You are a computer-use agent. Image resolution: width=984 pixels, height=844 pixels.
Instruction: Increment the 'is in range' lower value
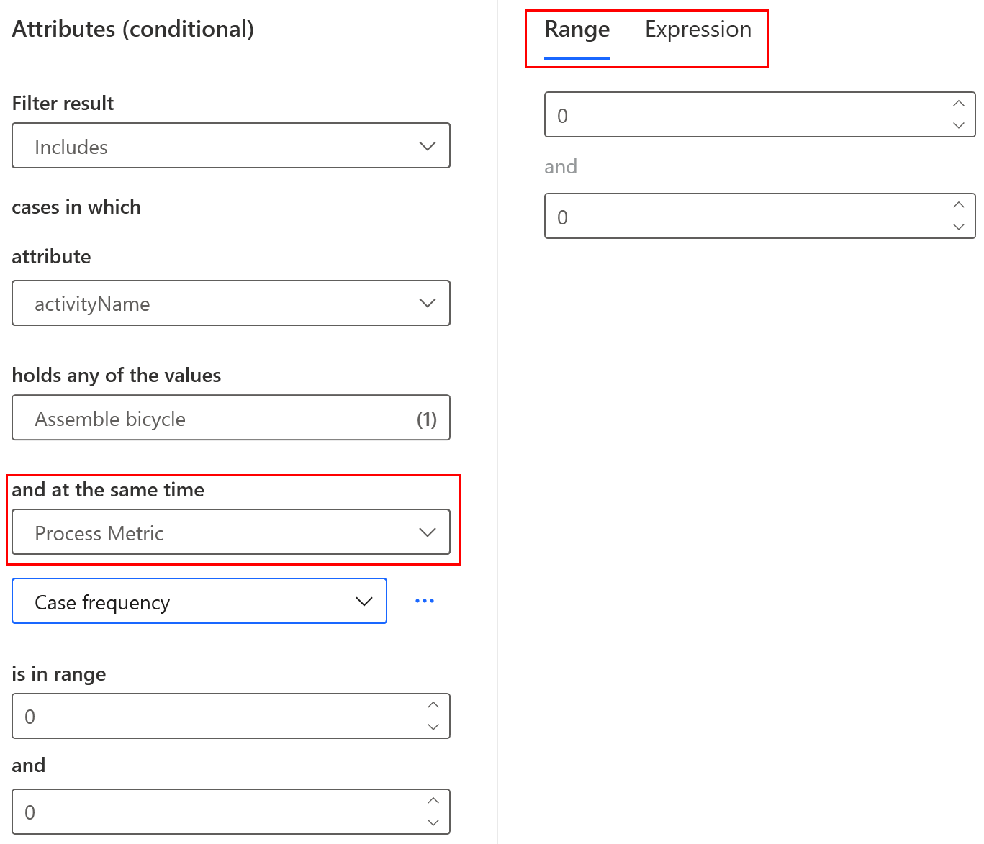coord(433,705)
